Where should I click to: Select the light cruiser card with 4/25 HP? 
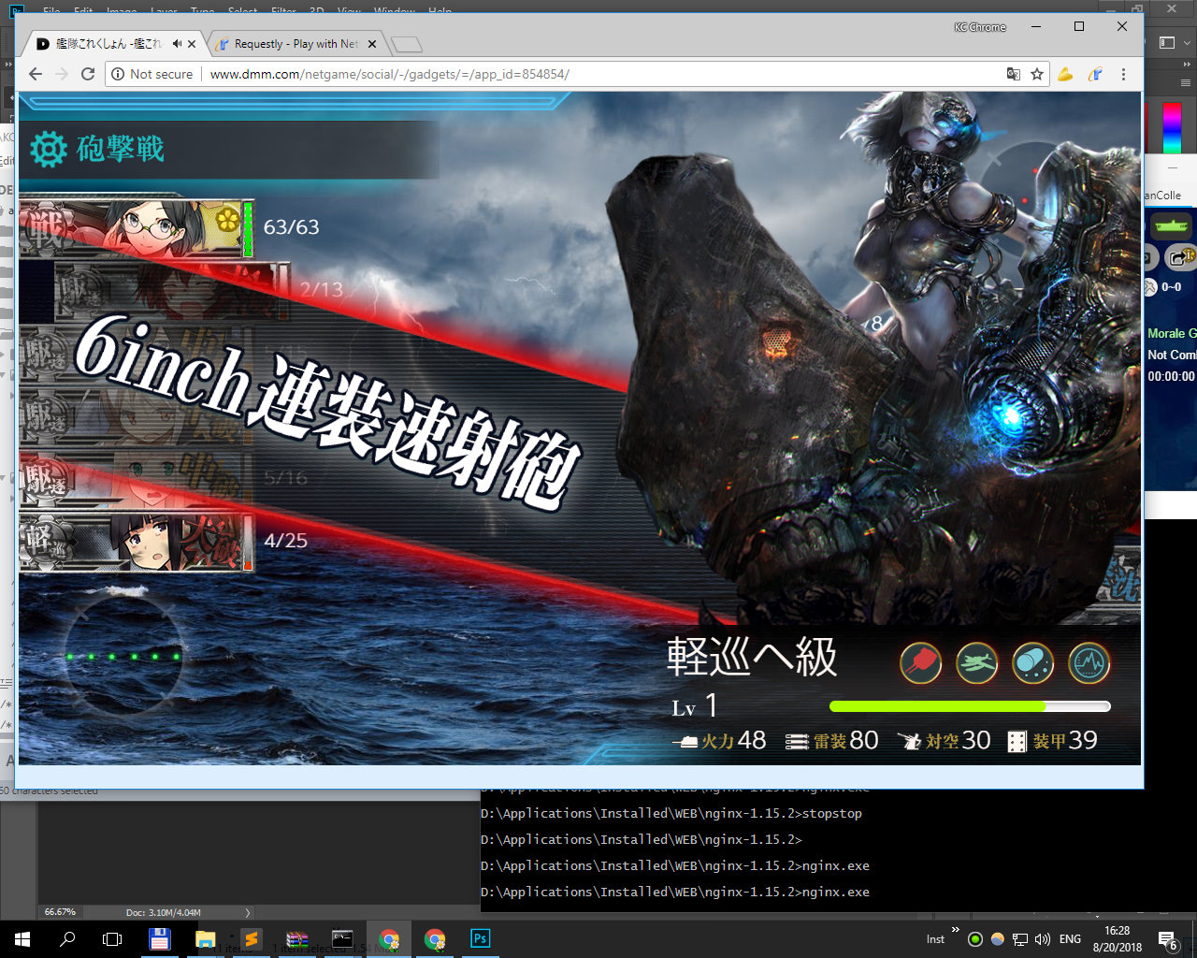tap(137, 541)
